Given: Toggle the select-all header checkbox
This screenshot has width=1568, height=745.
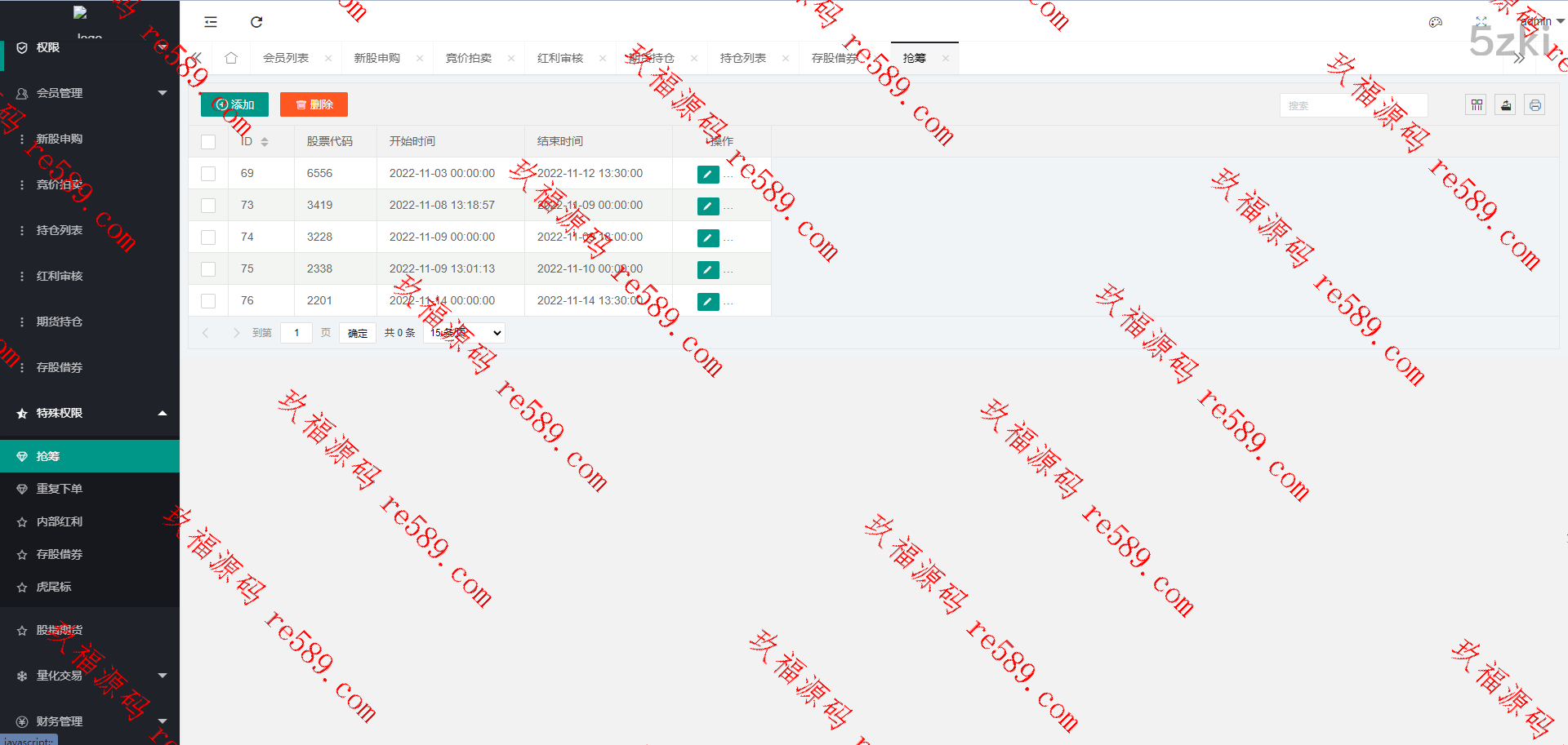Looking at the screenshot, I should click(208, 142).
